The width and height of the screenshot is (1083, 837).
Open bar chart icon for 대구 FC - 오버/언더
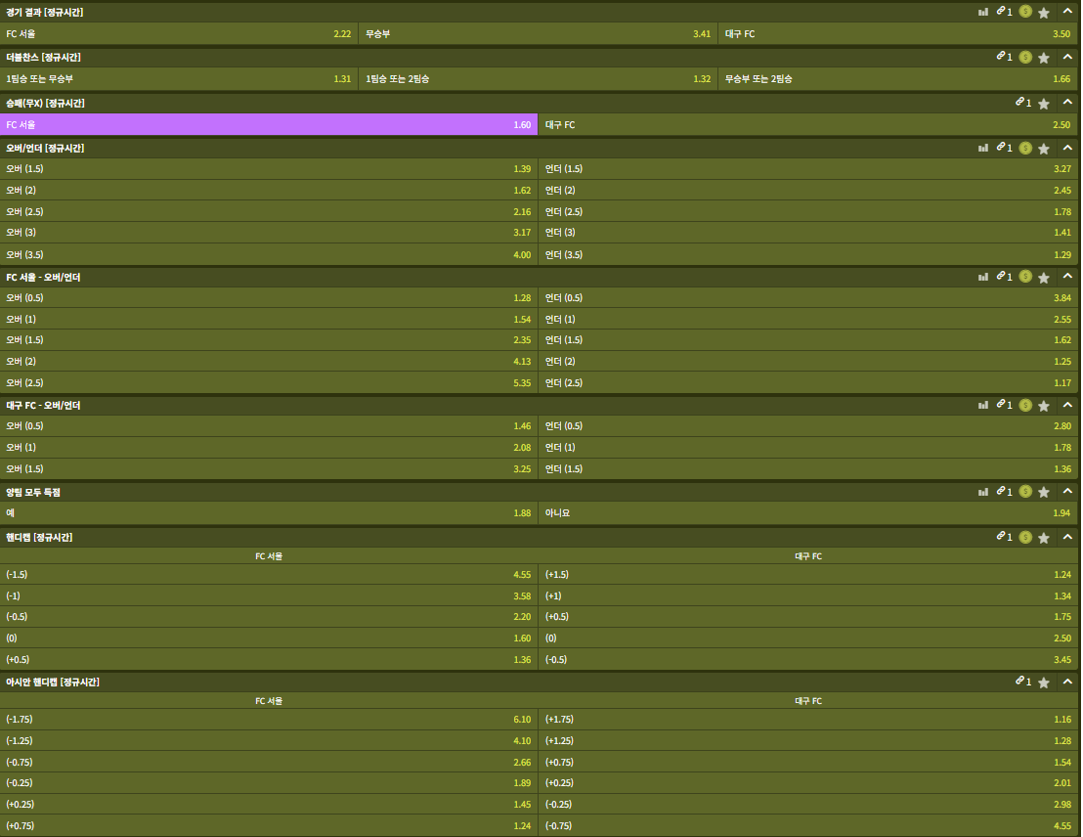(982, 405)
